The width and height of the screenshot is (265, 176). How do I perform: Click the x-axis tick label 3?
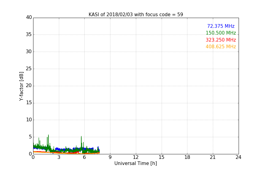(59, 157)
